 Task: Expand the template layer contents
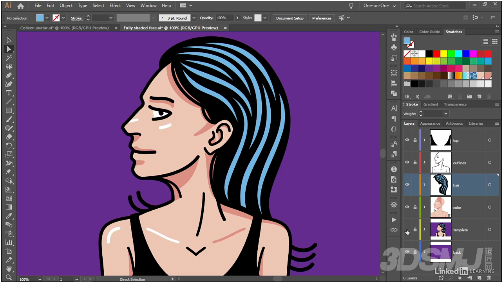click(424, 229)
